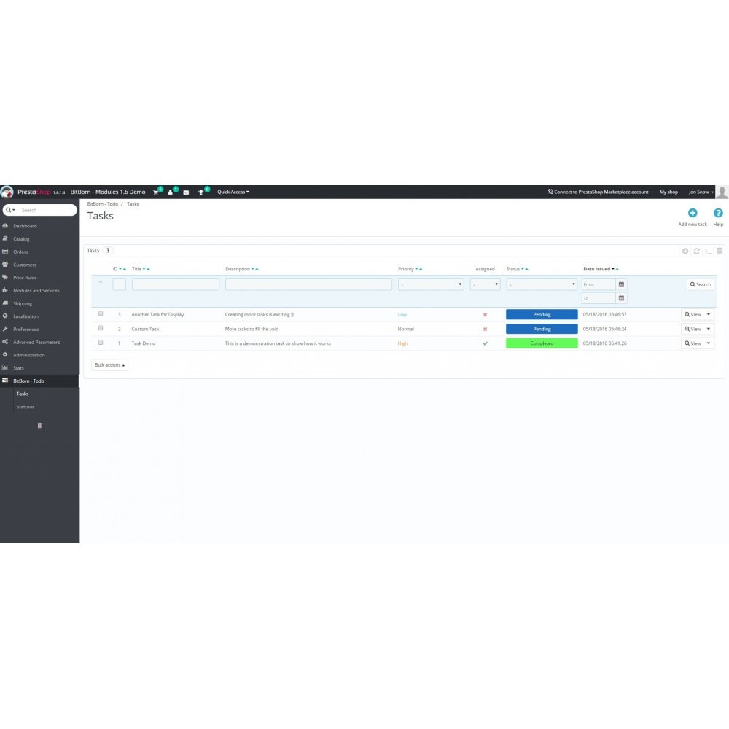The image size is (729, 729).
Task: Focus the sidebar Search field
Action: (47, 210)
